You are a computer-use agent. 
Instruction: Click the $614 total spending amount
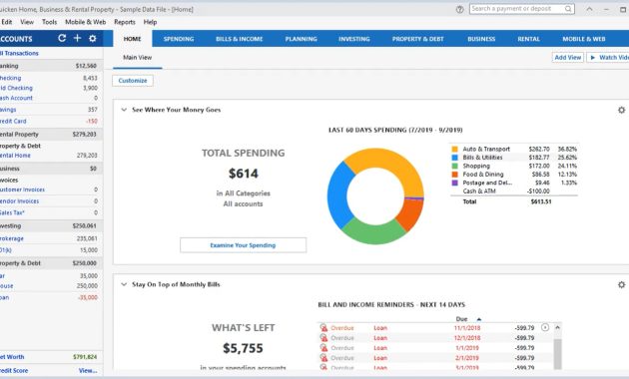pos(243,174)
